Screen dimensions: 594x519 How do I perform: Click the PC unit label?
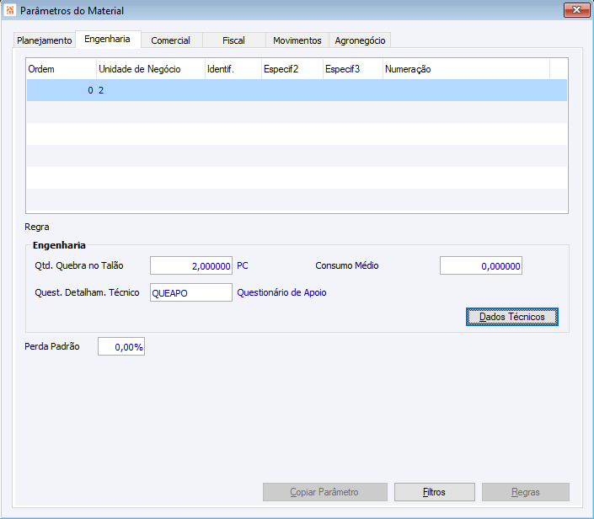243,265
